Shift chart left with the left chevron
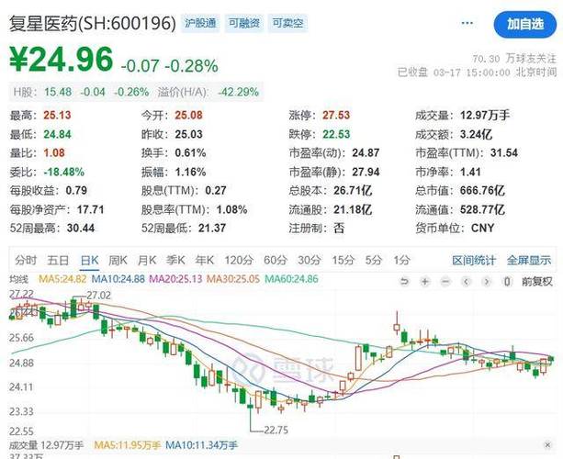The image size is (563, 459). point(466,281)
